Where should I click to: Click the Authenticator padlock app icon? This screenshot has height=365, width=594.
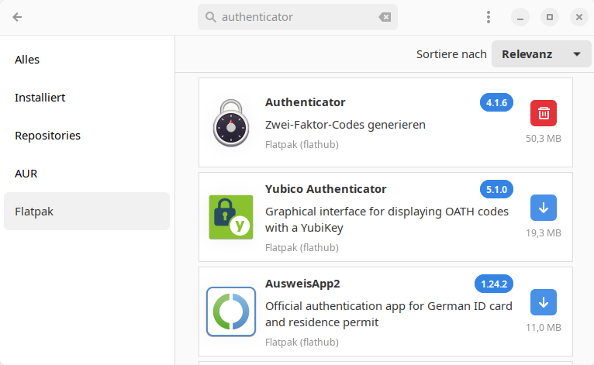pos(231,122)
